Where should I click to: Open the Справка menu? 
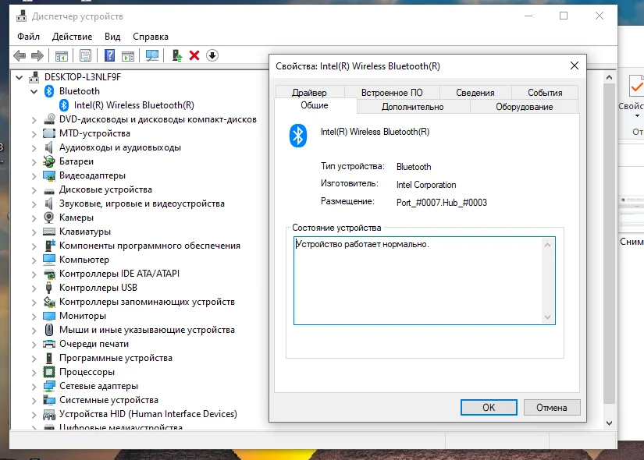point(151,37)
